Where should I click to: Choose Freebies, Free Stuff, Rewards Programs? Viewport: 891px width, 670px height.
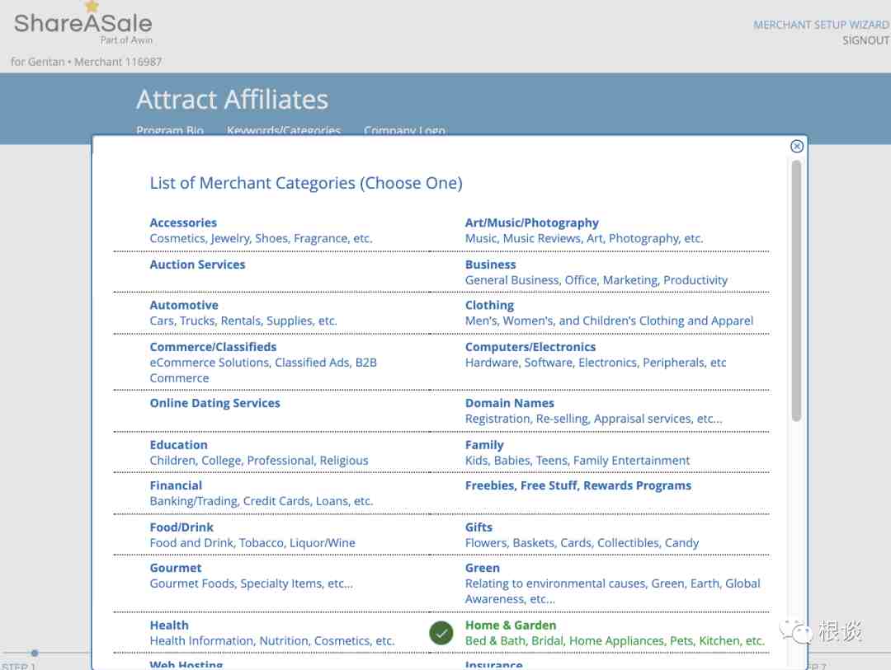pyautogui.click(x=577, y=485)
